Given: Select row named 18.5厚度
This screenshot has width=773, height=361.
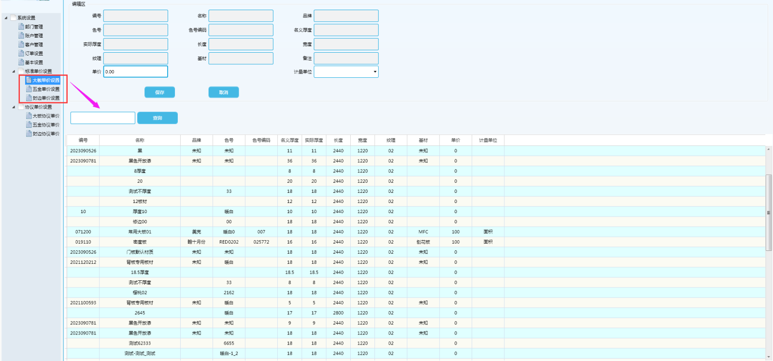Looking at the screenshot, I should [x=416, y=273].
